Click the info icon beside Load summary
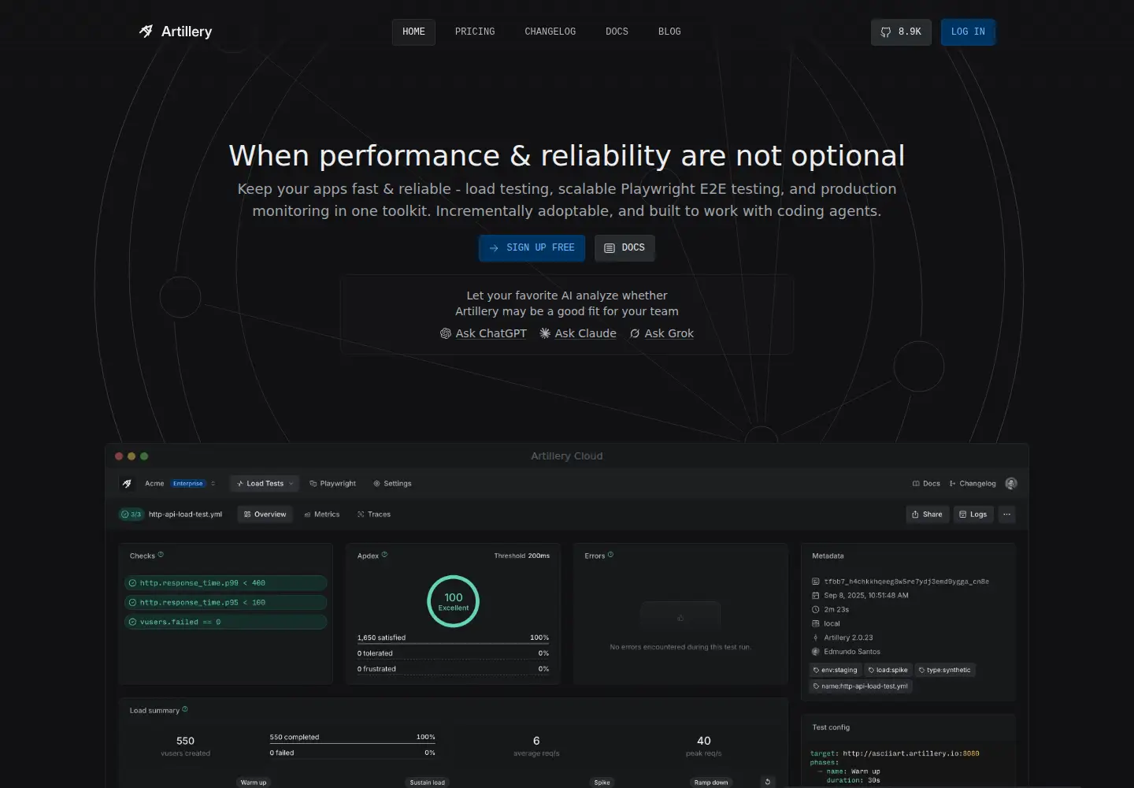This screenshot has height=788, width=1134. click(185, 709)
